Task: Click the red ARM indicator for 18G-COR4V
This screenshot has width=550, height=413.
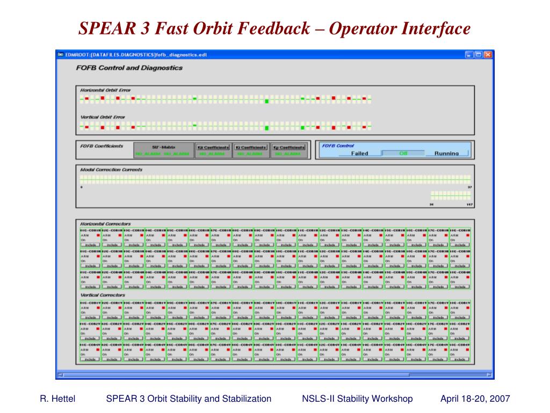Action: click(x=468, y=350)
